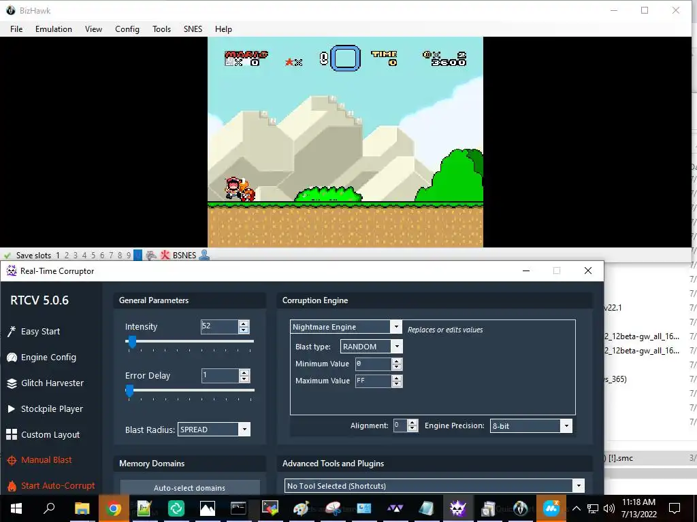
Task: Open the Engine Precision 8-bit dropdown
Action: [x=566, y=425]
